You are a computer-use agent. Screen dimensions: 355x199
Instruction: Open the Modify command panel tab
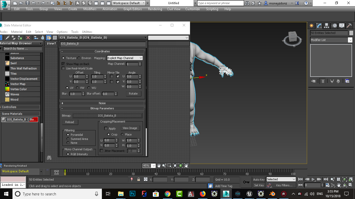[x=319, y=25]
